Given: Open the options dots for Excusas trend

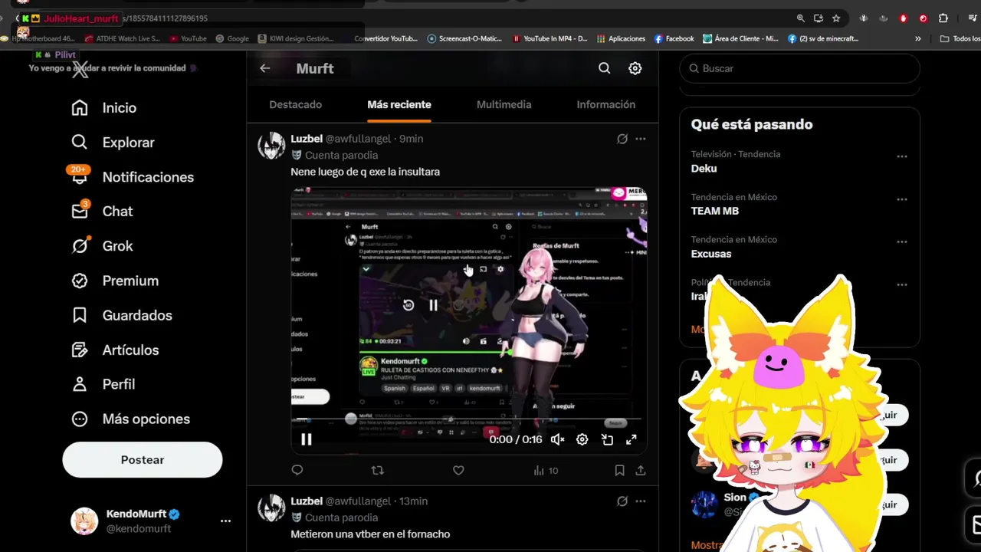Looking at the screenshot, I should (902, 242).
